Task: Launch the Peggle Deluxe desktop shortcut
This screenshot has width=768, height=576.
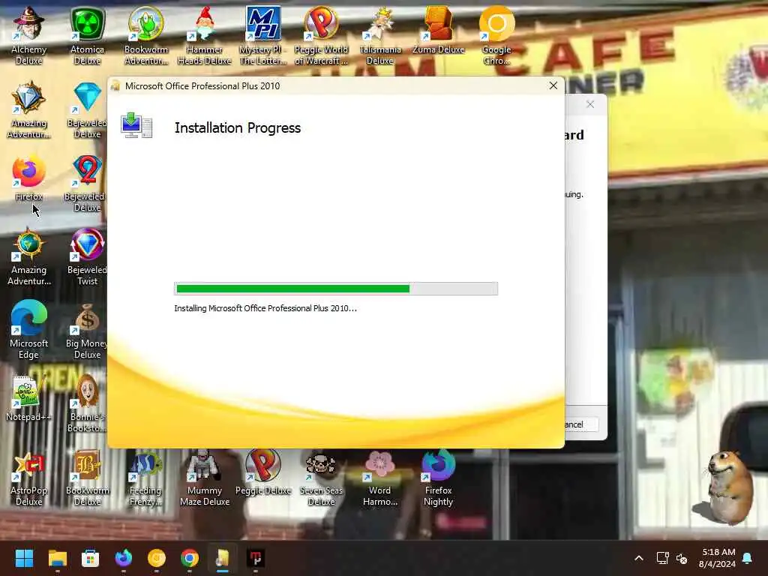Action: click(x=263, y=472)
